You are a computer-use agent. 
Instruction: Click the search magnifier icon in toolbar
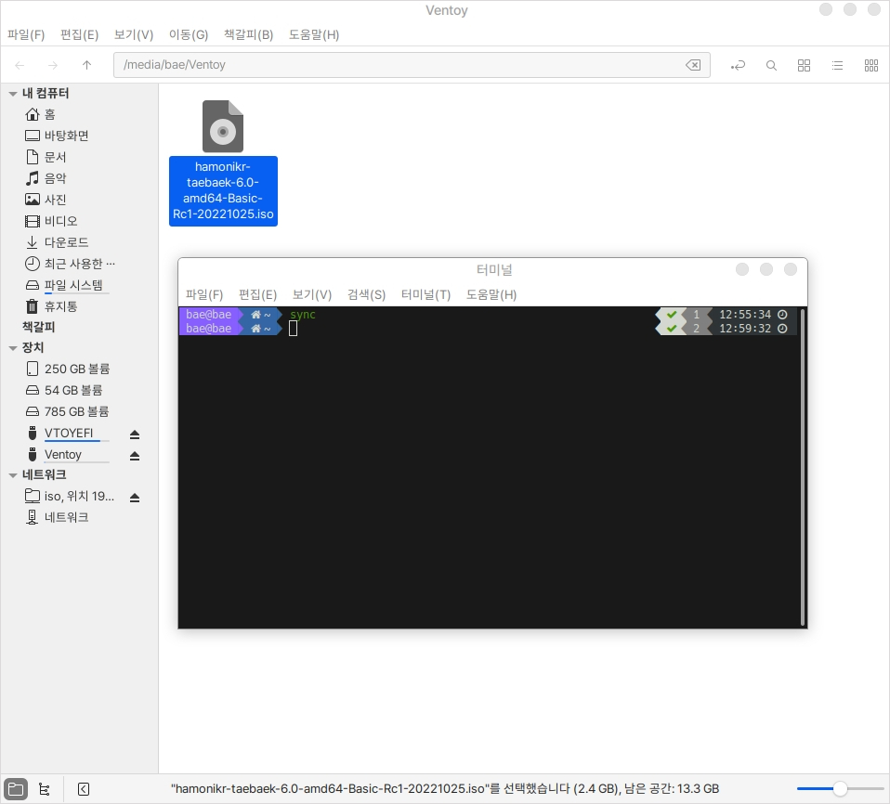pyautogui.click(x=771, y=65)
